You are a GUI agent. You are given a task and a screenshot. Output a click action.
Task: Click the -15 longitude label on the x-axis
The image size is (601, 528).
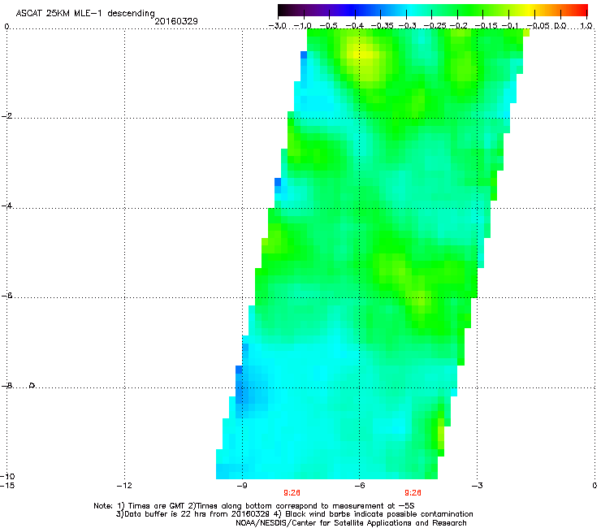pos(6,486)
